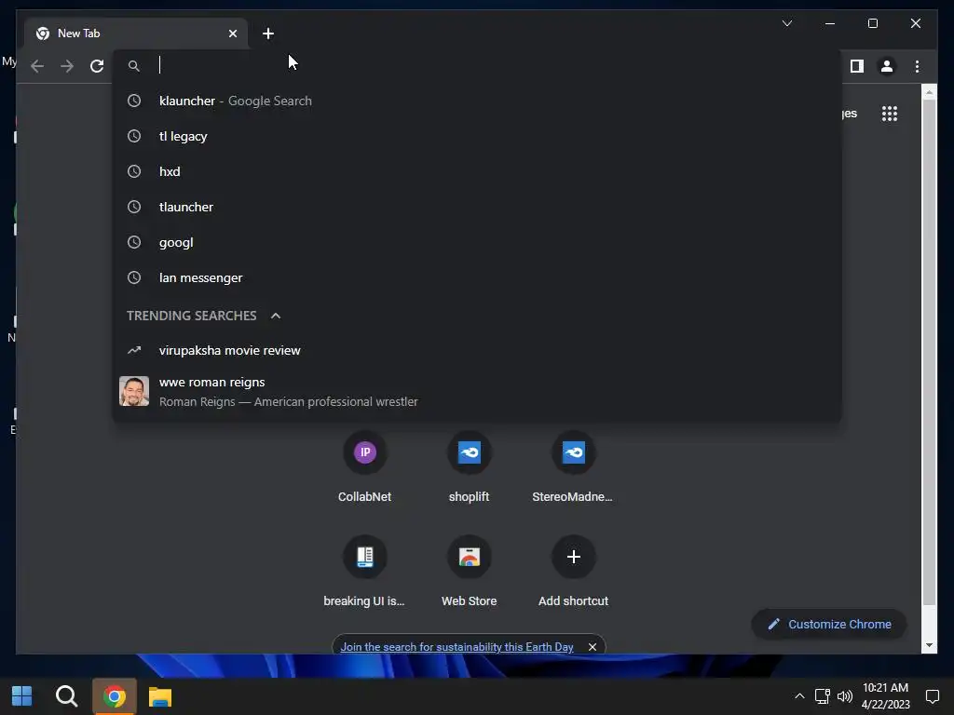Open the network tray icon
The image size is (954, 715).
(822, 696)
